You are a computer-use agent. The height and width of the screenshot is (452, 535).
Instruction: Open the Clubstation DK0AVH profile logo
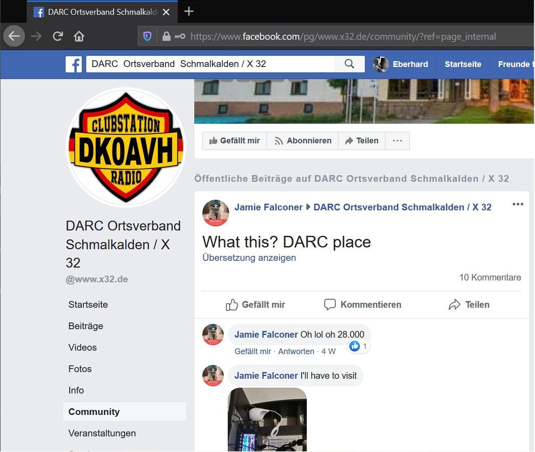(126, 147)
